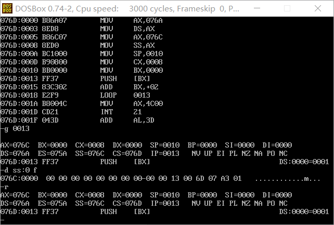The height and width of the screenshot is (225, 334).
Task: Close the DOSBox window
Action: [x=318, y=8]
